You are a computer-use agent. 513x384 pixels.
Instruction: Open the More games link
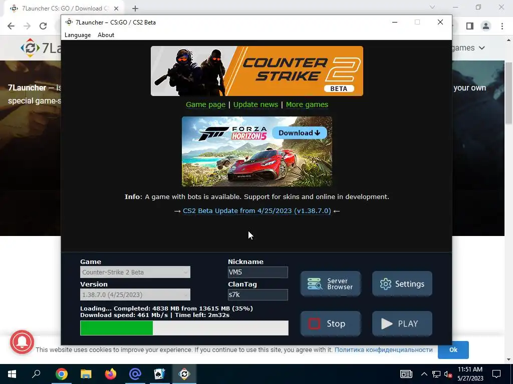click(307, 104)
